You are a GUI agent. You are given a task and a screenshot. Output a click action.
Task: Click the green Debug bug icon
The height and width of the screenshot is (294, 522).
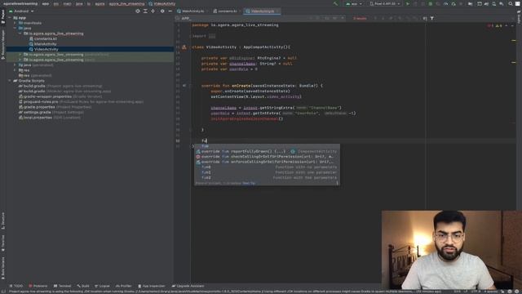[431, 3]
